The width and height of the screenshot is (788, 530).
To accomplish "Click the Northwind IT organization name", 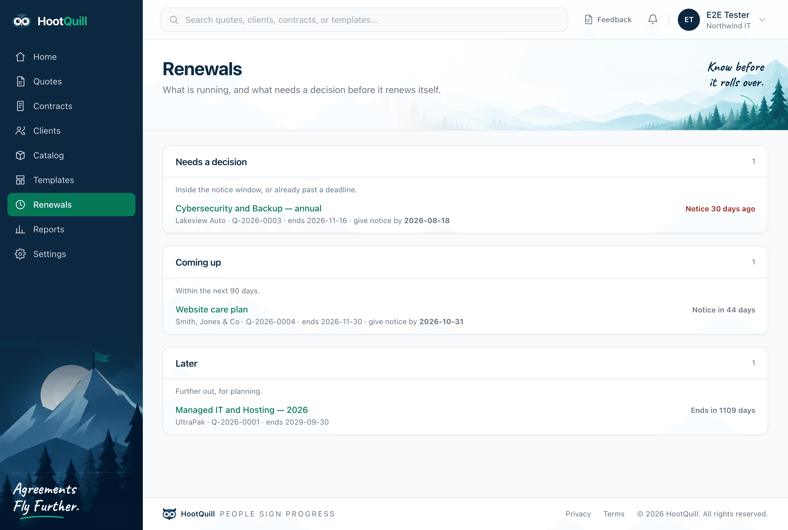I will pos(728,26).
